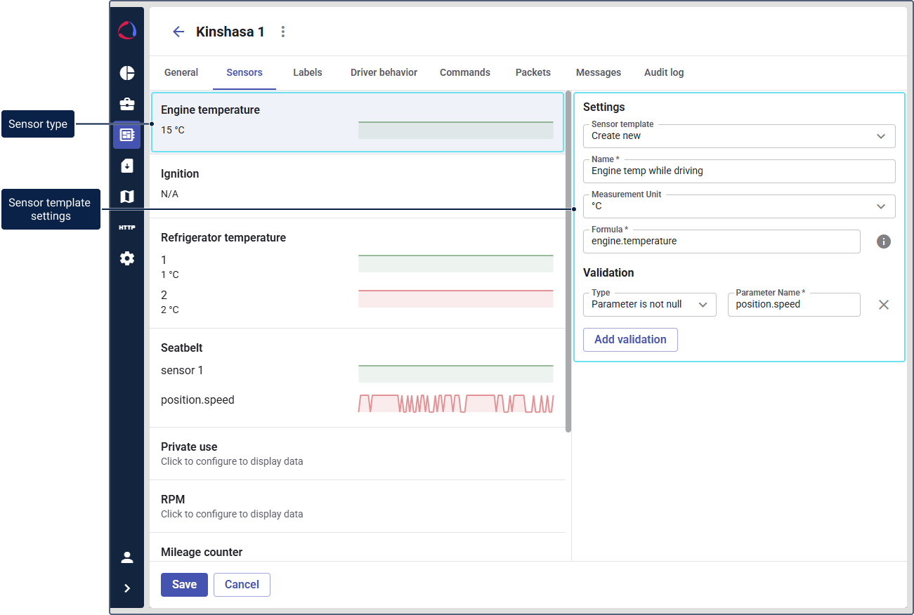
Task: Click the user profile icon in sidebar
Action: (x=127, y=557)
